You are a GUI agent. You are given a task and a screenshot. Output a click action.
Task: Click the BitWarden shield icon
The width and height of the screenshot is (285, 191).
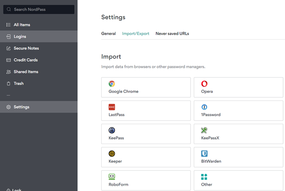pos(204,154)
